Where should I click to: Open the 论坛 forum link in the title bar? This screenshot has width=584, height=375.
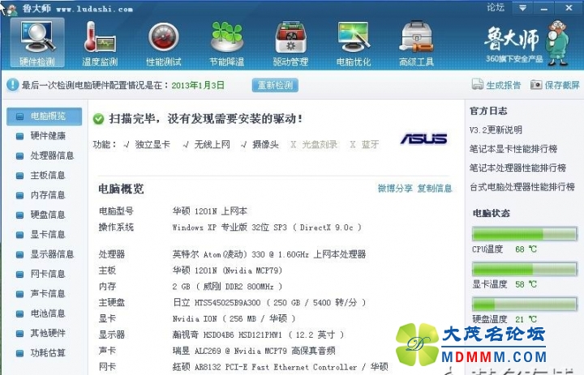click(496, 7)
